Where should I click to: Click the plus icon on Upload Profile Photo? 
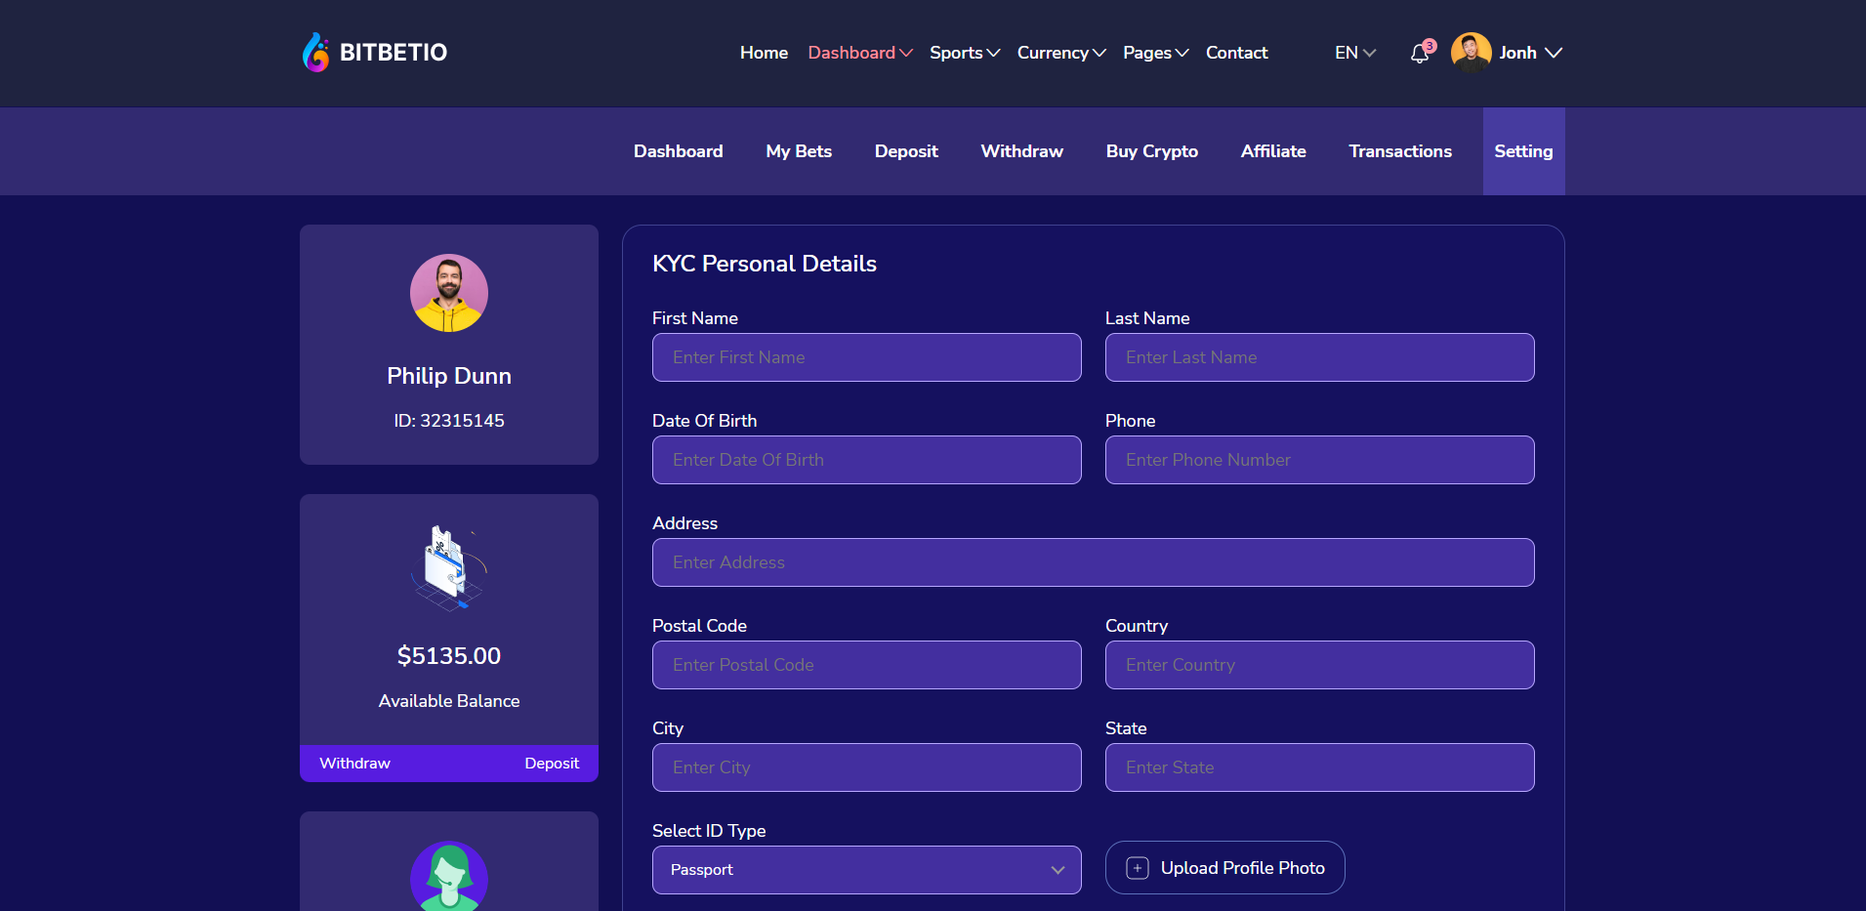click(1138, 868)
